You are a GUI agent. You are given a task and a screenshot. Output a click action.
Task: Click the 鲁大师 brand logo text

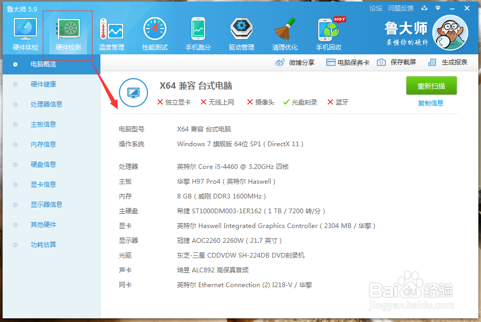[x=406, y=28]
